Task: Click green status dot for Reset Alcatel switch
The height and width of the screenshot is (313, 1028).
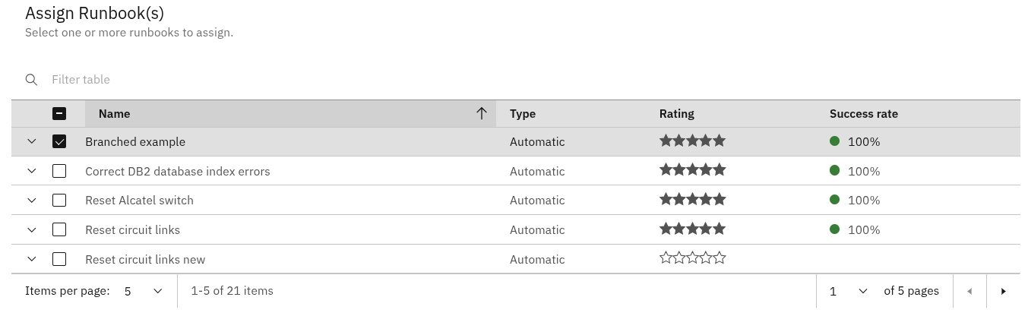Action: click(x=834, y=200)
